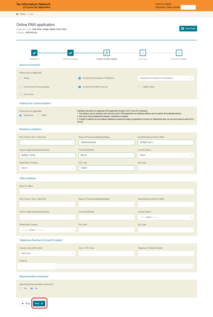Focus the residence Flat / Room / Door field
Image resolution: width=213 pixels, height=317 pixels.
(47, 142)
